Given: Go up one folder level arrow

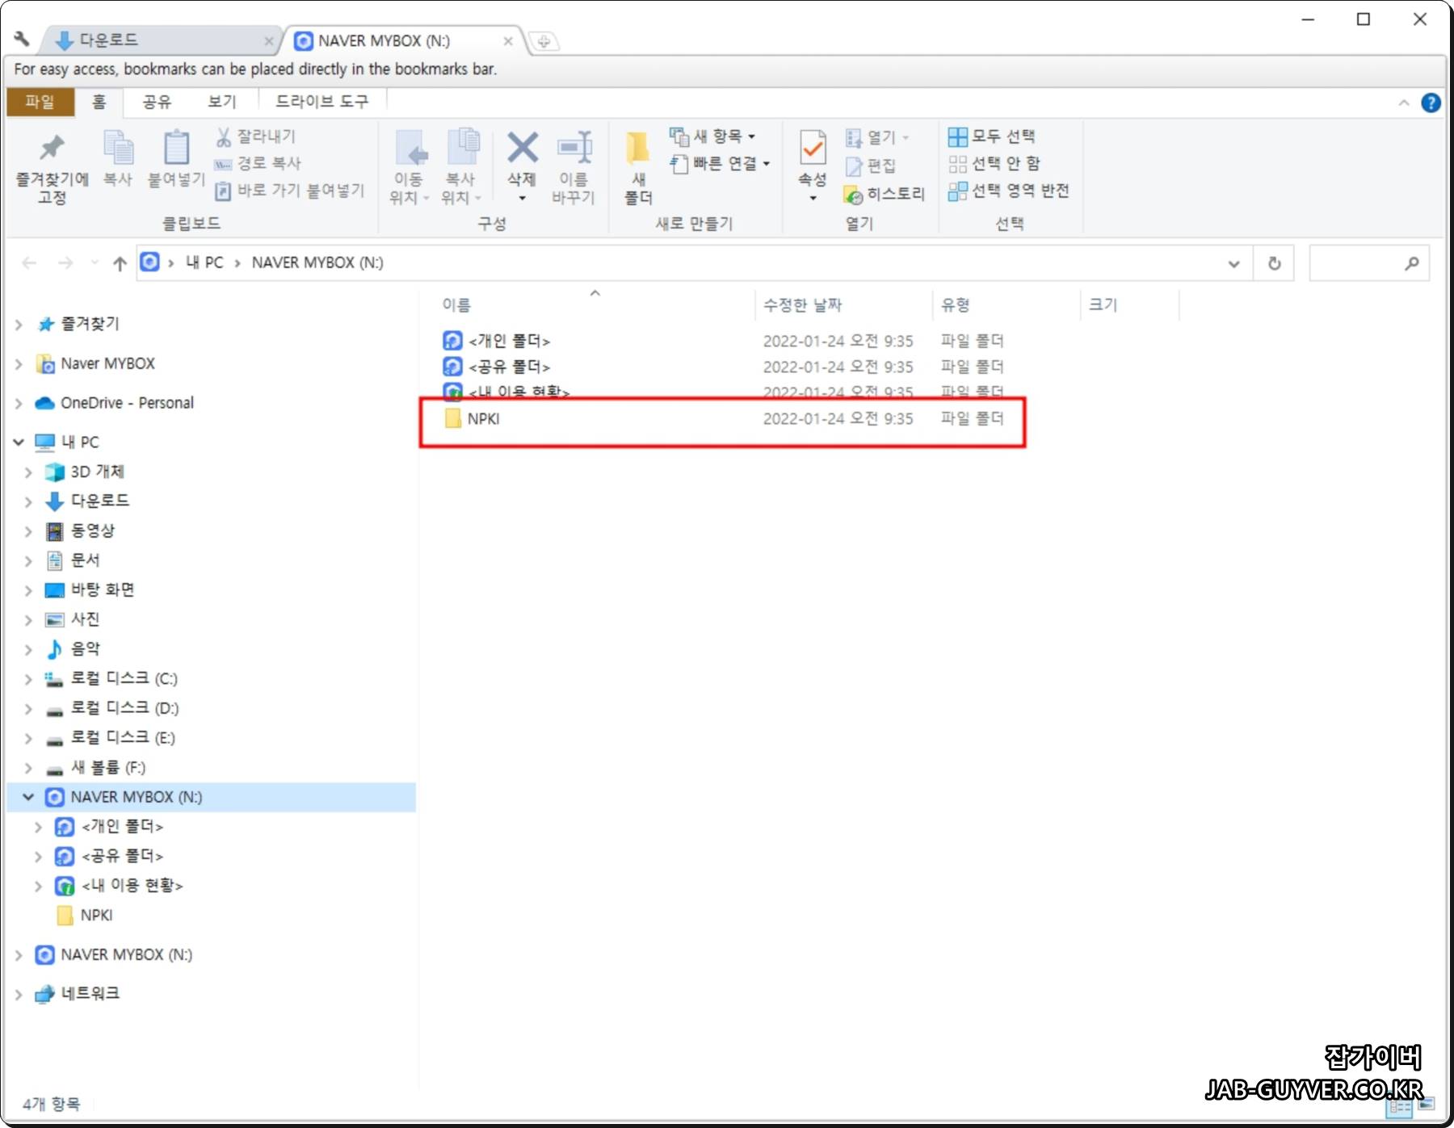Looking at the screenshot, I should pos(120,263).
